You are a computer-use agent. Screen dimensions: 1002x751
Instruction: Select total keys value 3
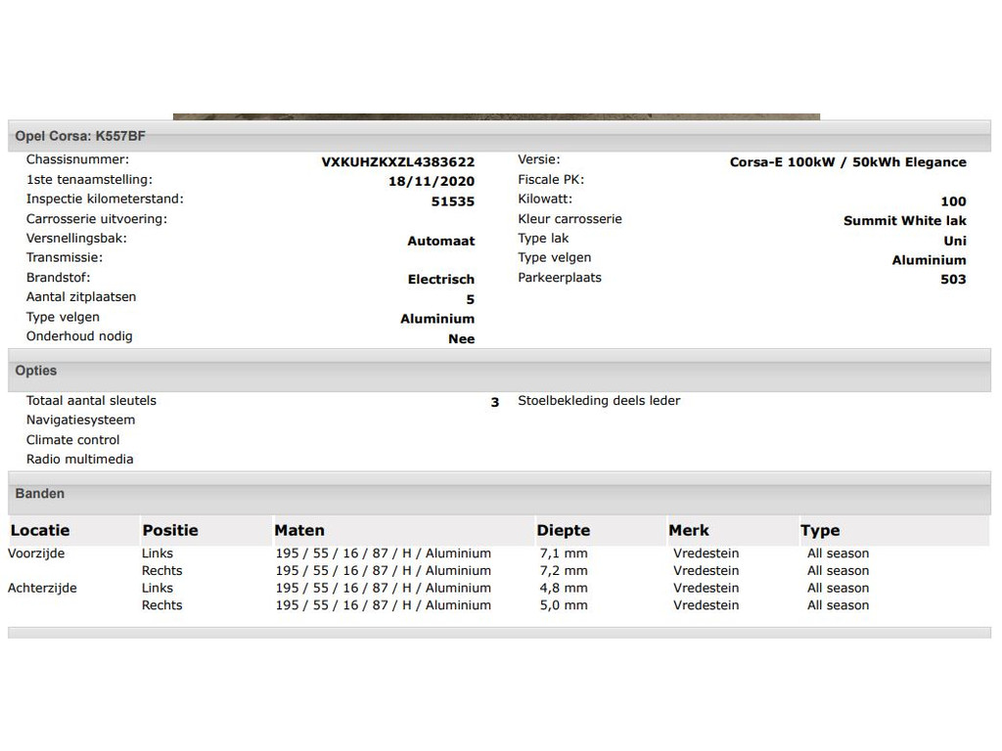pyautogui.click(x=494, y=402)
